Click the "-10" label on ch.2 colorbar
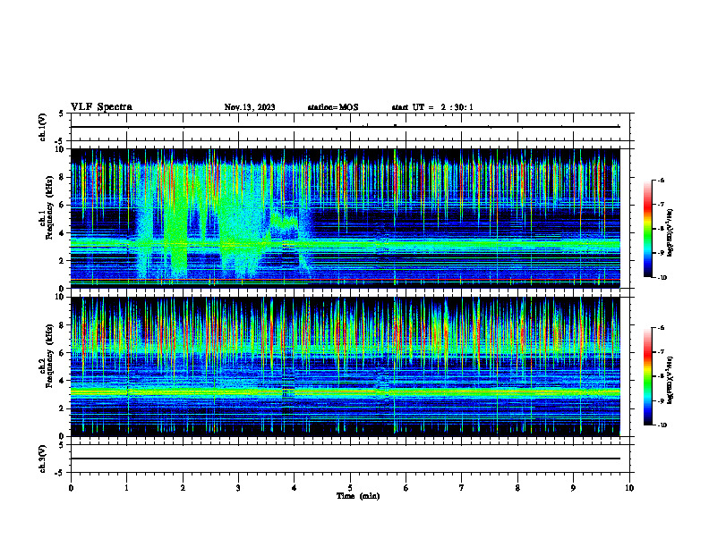This screenshot has width=709, height=547. point(661,425)
